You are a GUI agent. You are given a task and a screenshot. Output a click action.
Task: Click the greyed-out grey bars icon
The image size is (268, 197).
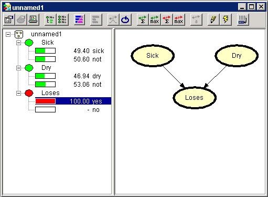tap(96, 19)
